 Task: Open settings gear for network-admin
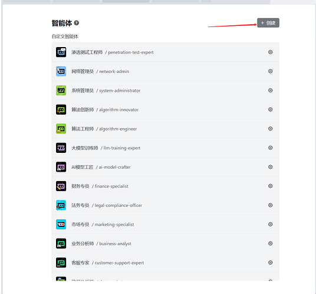pos(270,71)
